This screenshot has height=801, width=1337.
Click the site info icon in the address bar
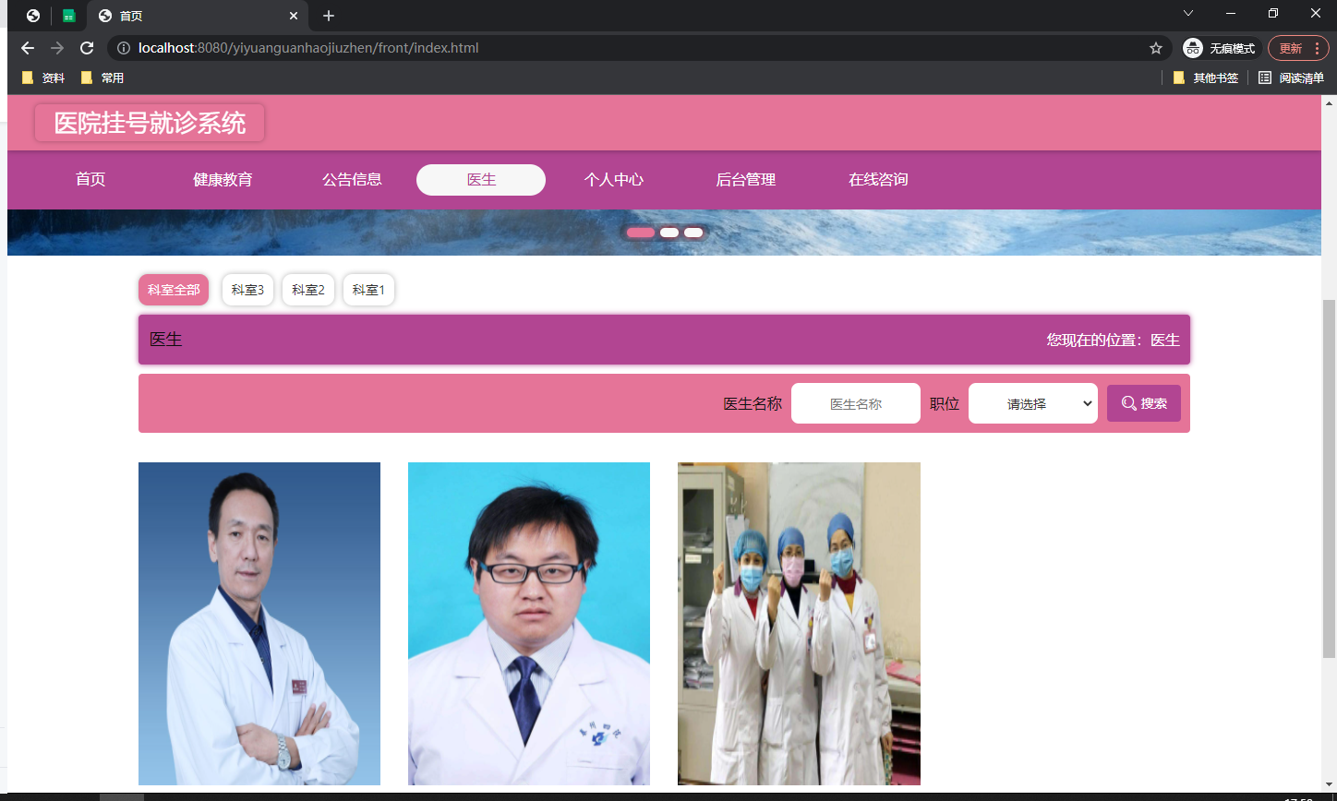(124, 48)
